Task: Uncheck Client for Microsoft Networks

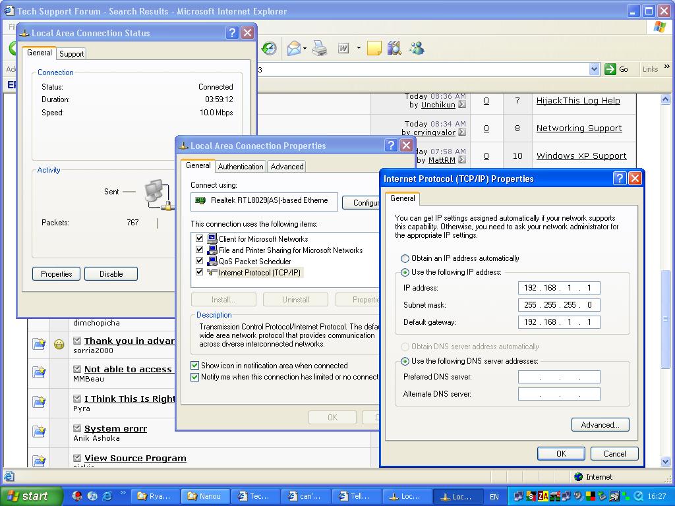Action: click(x=199, y=239)
